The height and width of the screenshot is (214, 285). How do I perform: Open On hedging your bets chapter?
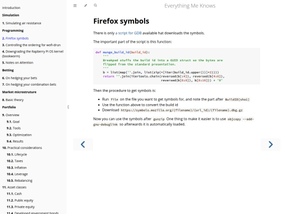click(20, 78)
